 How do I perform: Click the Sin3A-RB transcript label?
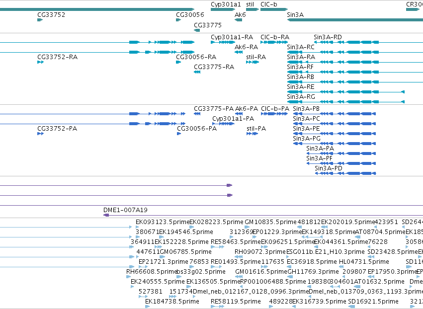[x=300, y=77]
